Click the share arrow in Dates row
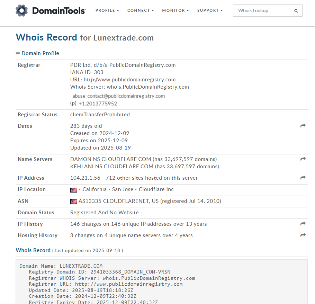 point(303,126)
